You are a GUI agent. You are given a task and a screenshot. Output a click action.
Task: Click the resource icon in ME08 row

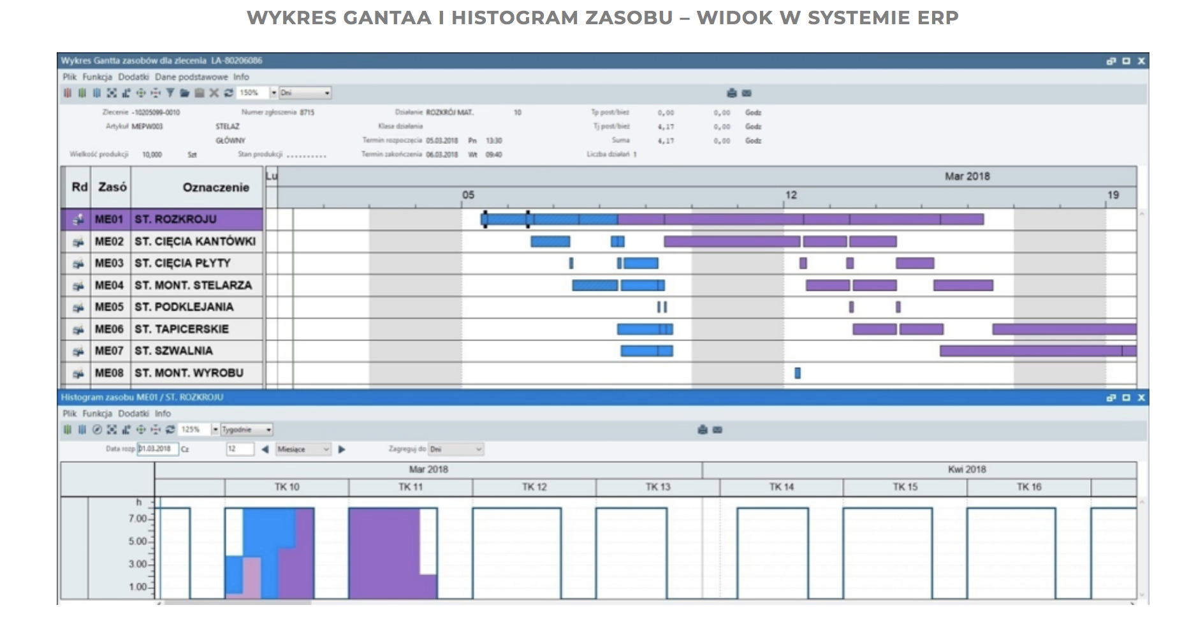pos(78,374)
